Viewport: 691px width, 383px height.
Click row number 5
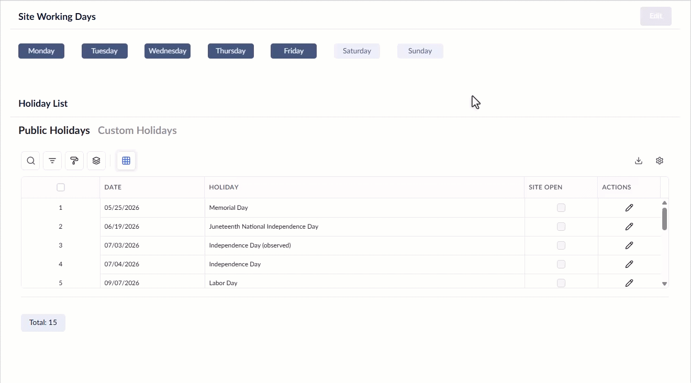pyautogui.click(x=61, y=283)
